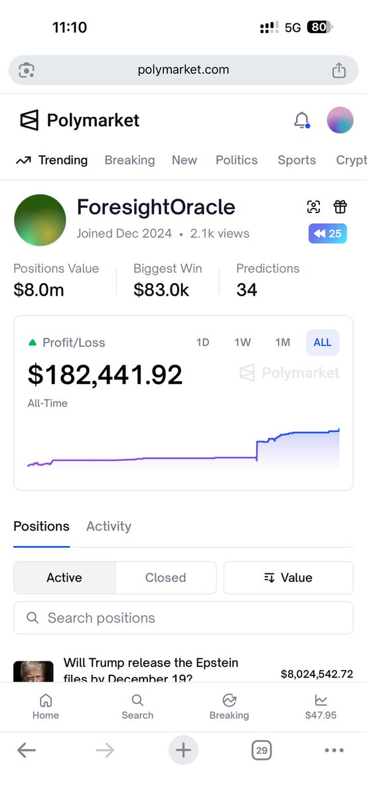Screen dimensions: 367x797
Task: Open the Value sort dropdown
Action: pos(288,578)
